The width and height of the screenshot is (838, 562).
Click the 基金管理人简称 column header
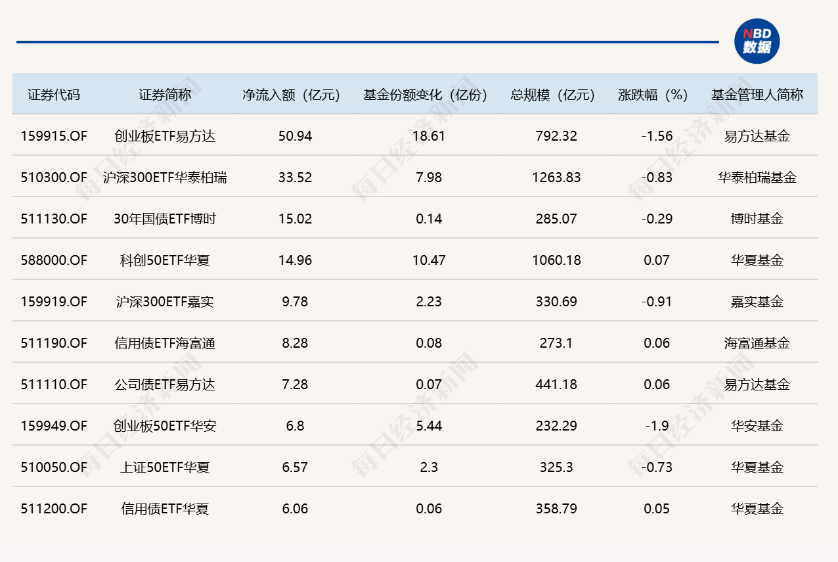(757, 95)
